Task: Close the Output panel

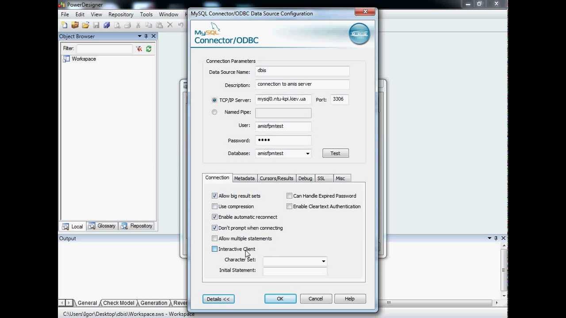Action: point(503,238)
